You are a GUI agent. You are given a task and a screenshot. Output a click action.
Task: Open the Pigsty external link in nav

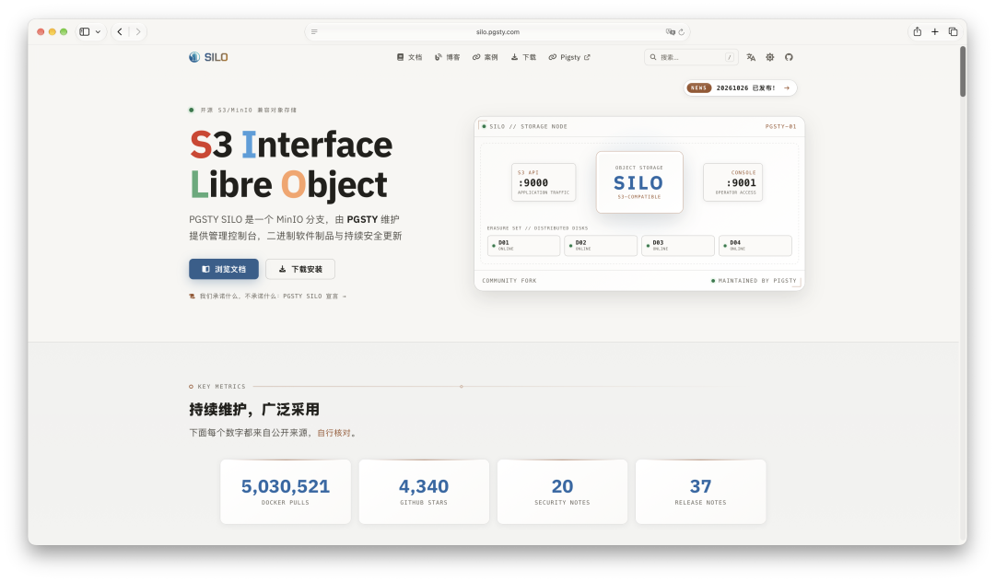click(569, 57)
